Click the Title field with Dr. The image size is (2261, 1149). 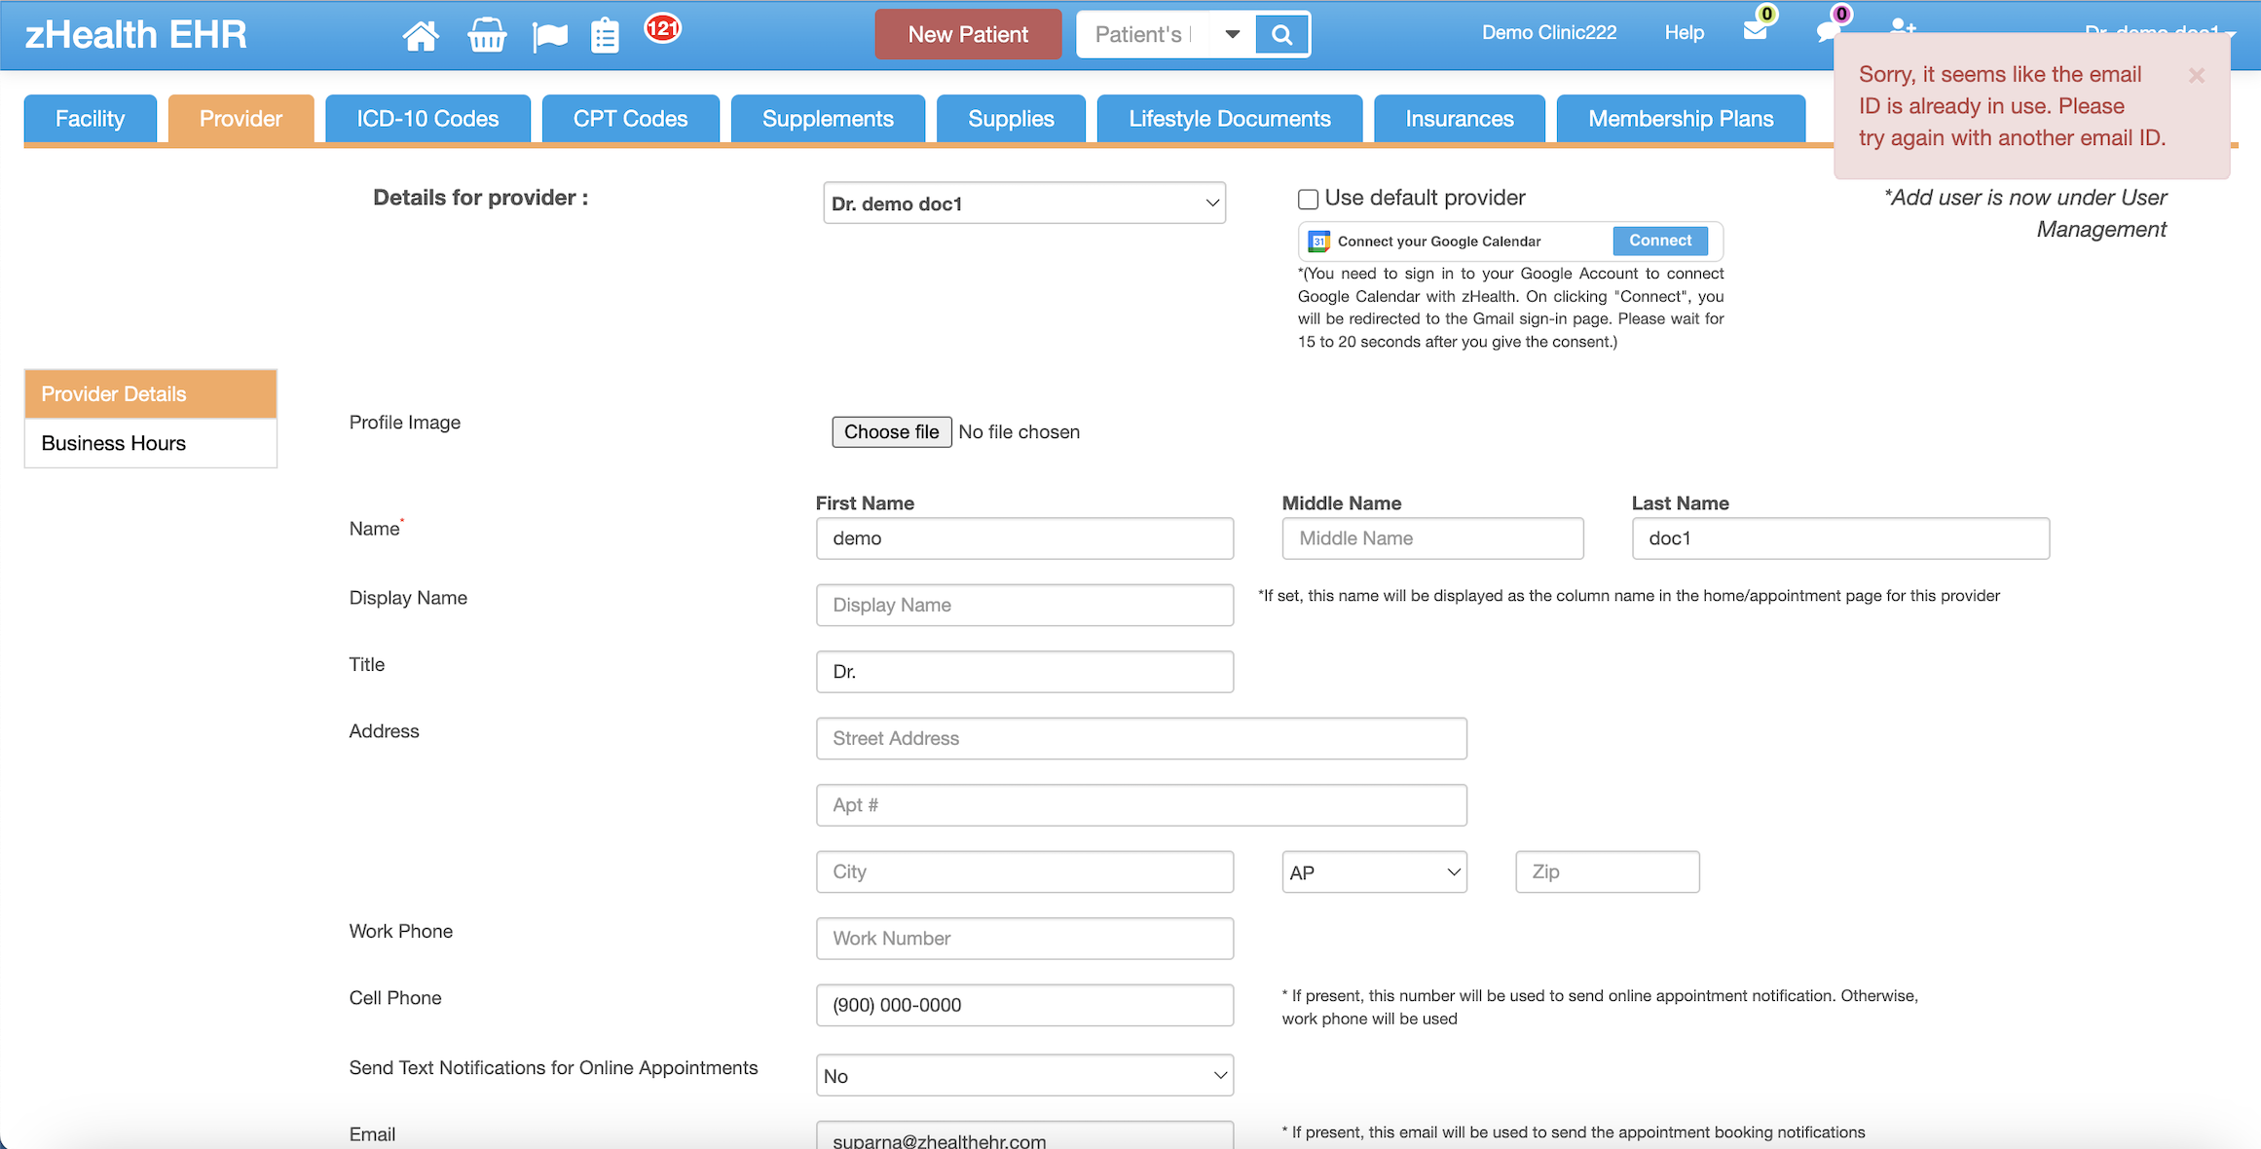1024,672
